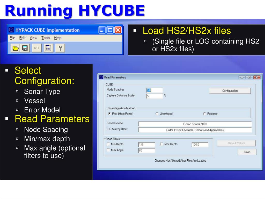Open the File menu
The image size is (265, 199).
point(12,38)
